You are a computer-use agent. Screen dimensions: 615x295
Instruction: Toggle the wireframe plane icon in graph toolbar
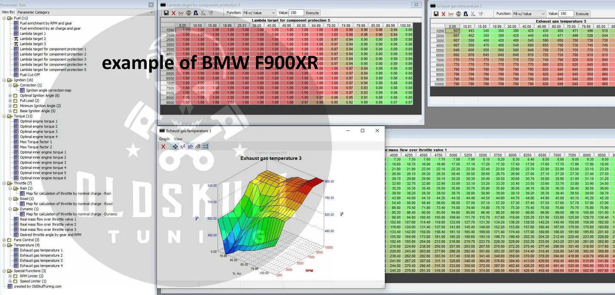[198, 147]
